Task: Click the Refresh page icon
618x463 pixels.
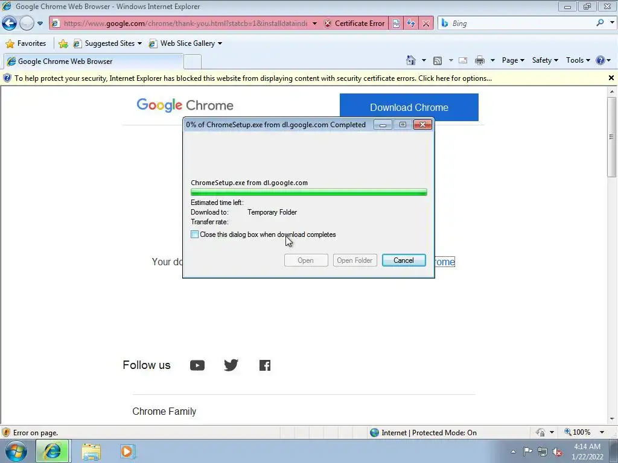Action: click(x=410, y=24)
